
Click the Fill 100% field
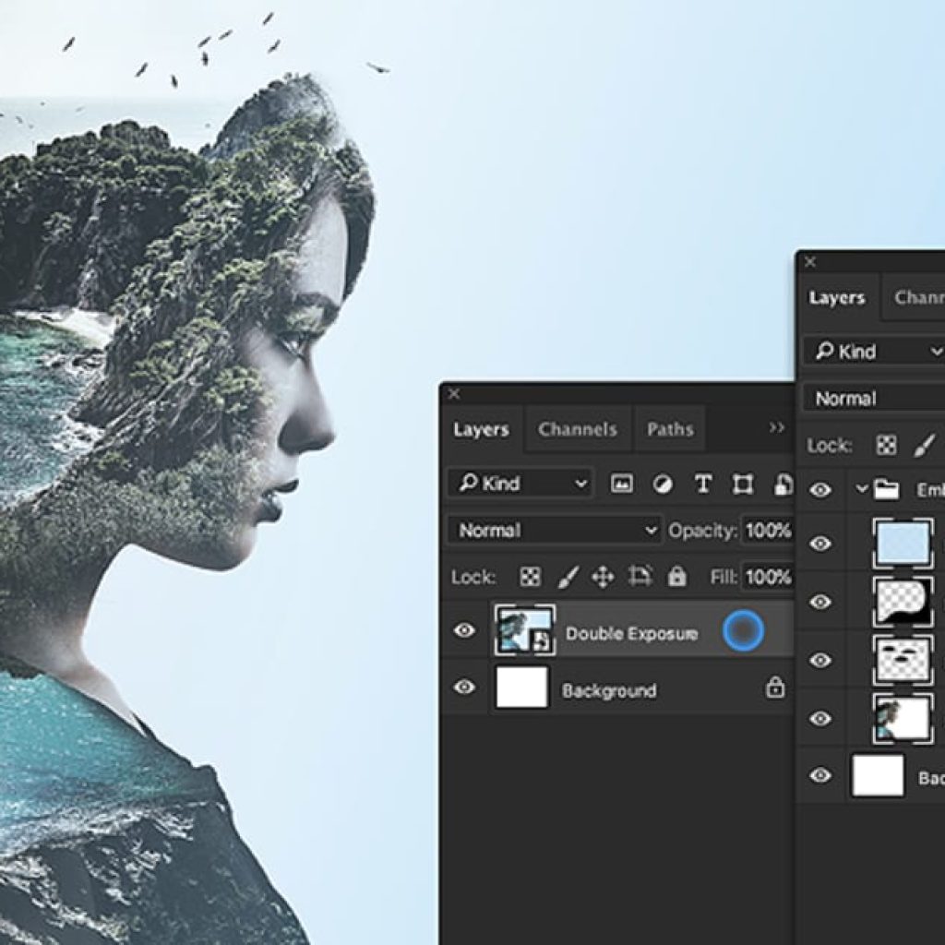point(768,578)
